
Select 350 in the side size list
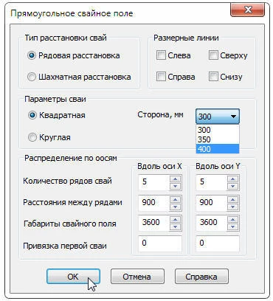[218, 139]
